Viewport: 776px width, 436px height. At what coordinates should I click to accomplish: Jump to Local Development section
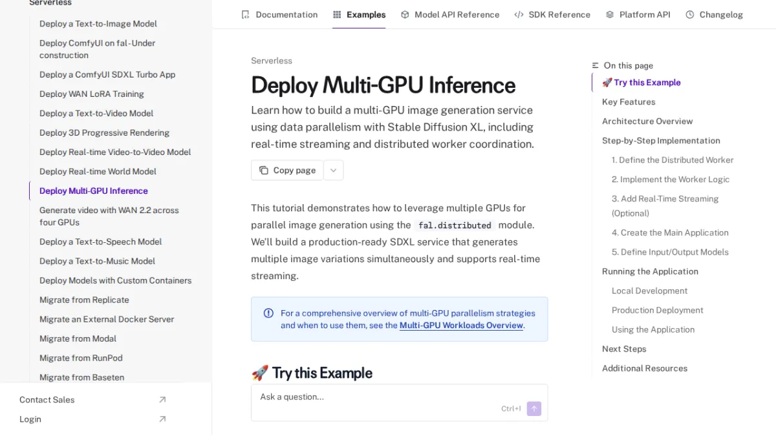click(x=649, y=291)
